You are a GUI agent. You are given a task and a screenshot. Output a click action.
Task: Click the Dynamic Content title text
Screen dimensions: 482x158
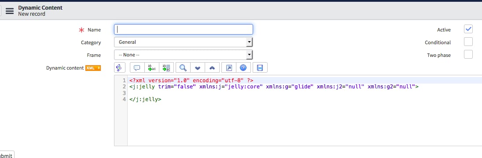click(40, 7)
